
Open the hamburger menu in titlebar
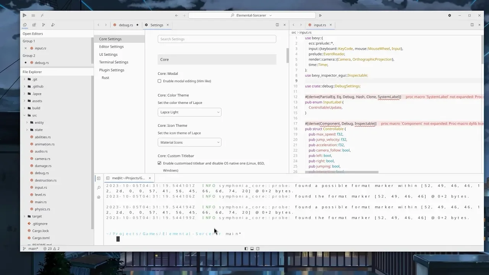click(x=33, y=15)
